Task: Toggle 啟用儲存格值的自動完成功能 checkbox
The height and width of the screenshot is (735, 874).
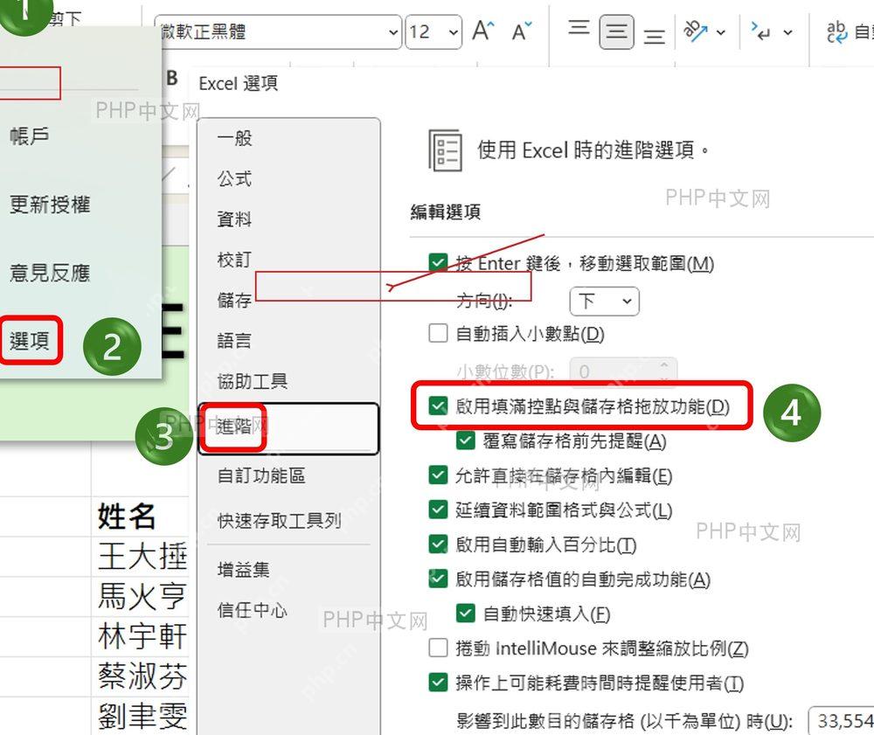Action: point(438,579)
